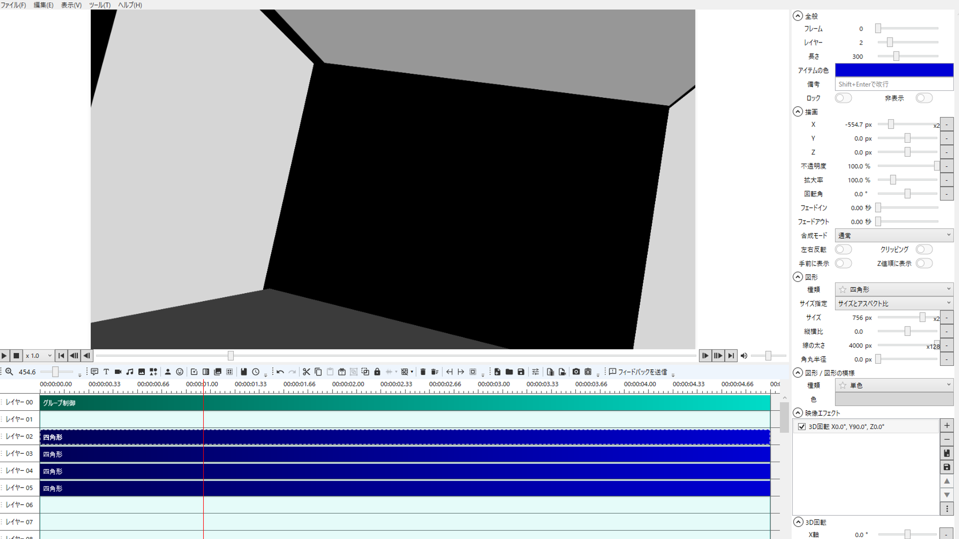The image size is (959, 539).
Task: Open the ファイル(F) menu
Action: click(13, 5)
